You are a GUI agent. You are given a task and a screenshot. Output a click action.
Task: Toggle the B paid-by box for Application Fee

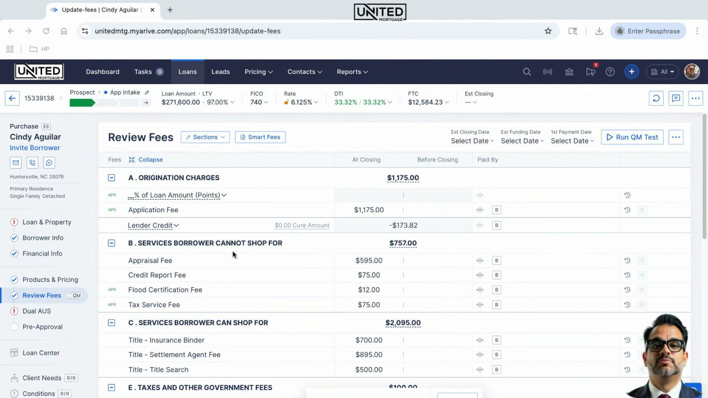point(497,210)
